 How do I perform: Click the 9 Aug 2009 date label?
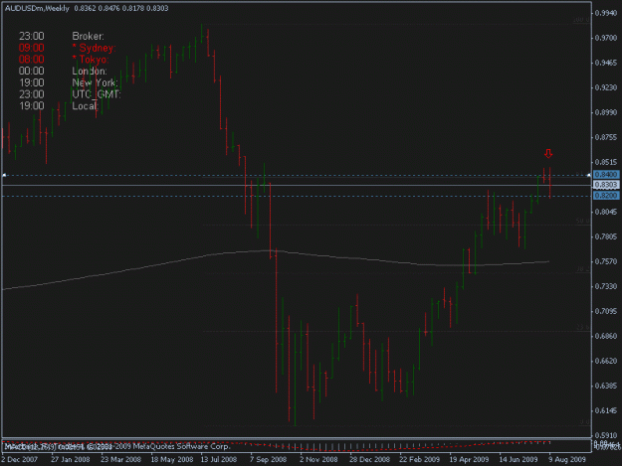(x=567, y=459)
